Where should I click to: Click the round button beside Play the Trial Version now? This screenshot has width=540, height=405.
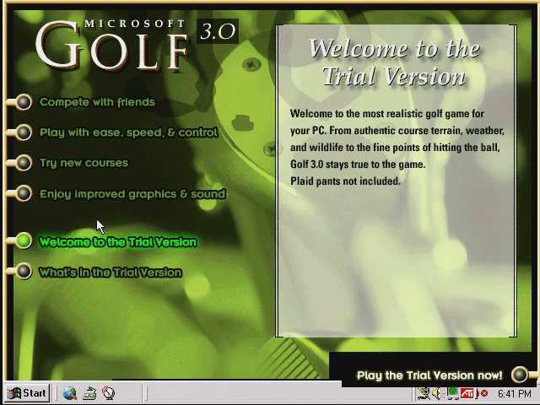520,375
